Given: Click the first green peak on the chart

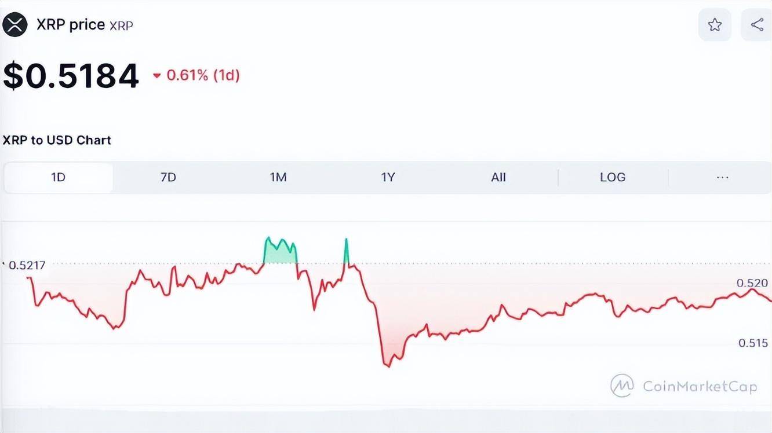Looking at the screenshot, I should click(281, 250).
